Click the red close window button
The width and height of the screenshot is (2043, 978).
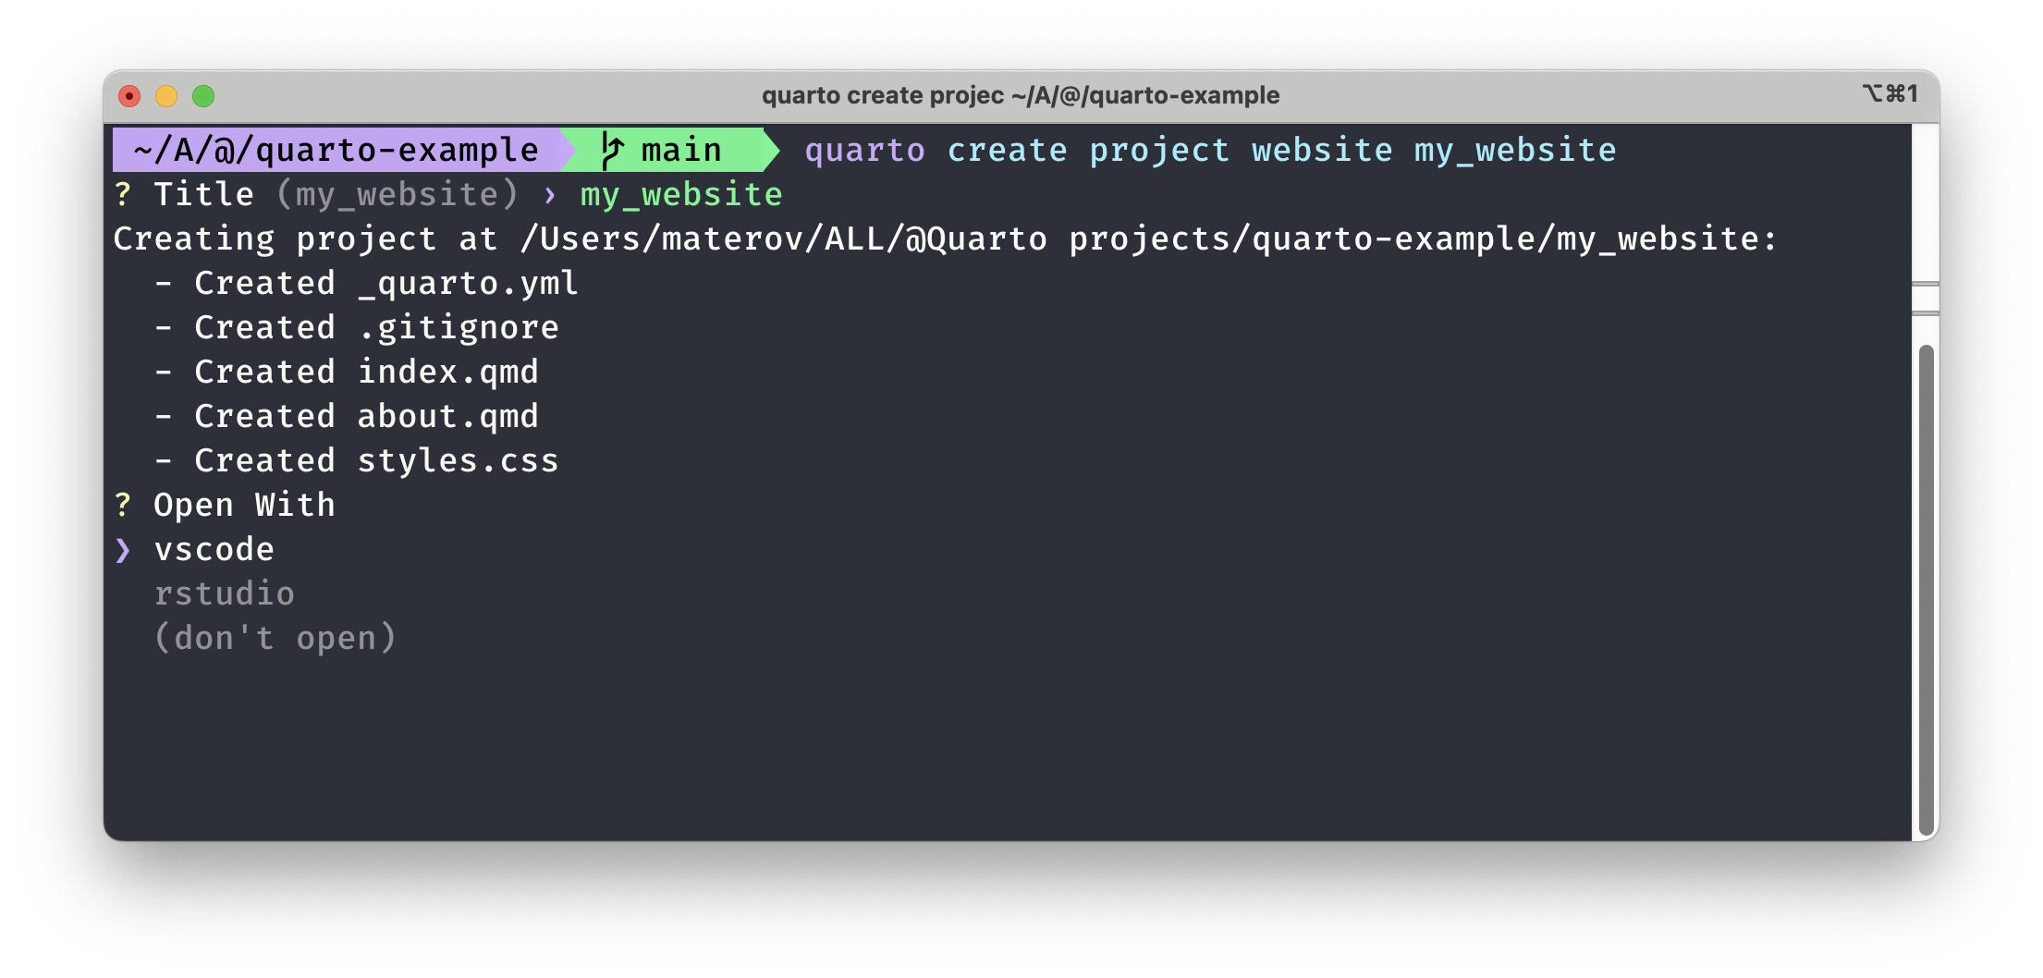(129, 96)
